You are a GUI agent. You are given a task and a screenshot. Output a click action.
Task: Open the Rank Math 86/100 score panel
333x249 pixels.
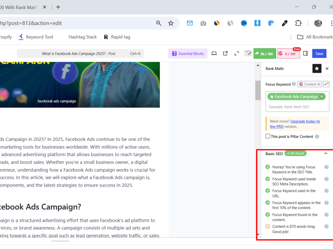(265, 53)
